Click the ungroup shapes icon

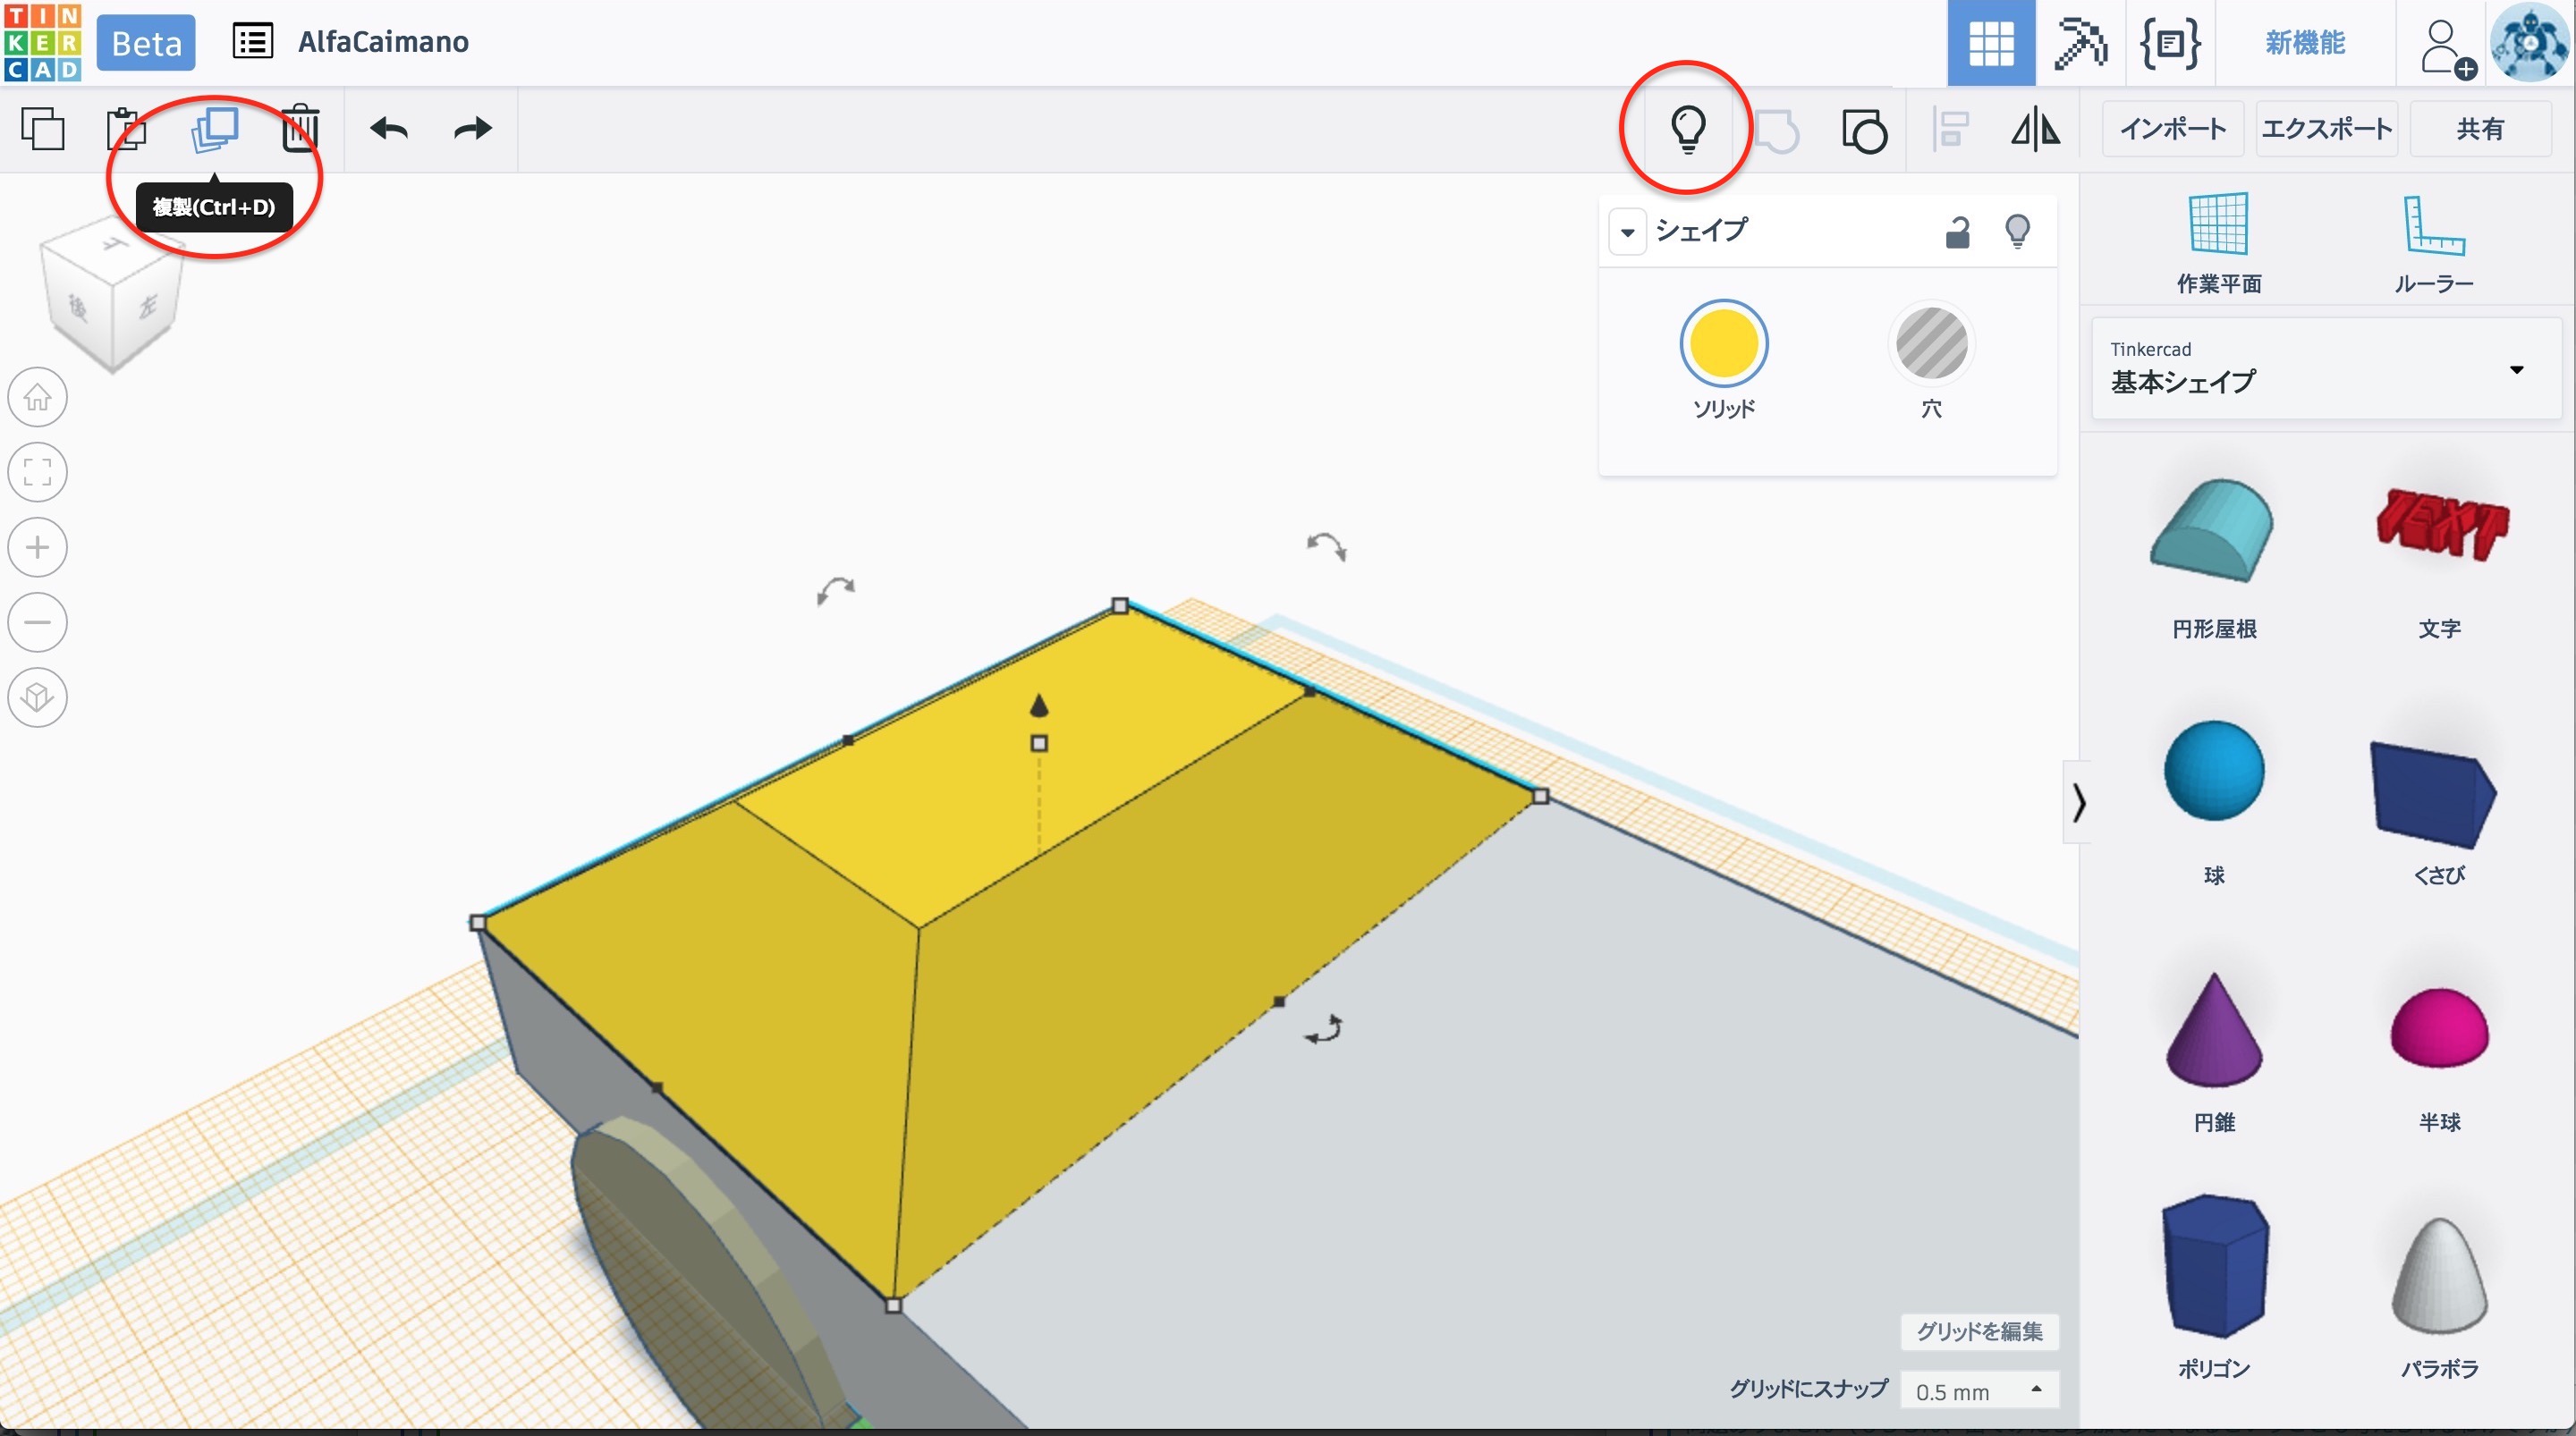(1864, 131)
